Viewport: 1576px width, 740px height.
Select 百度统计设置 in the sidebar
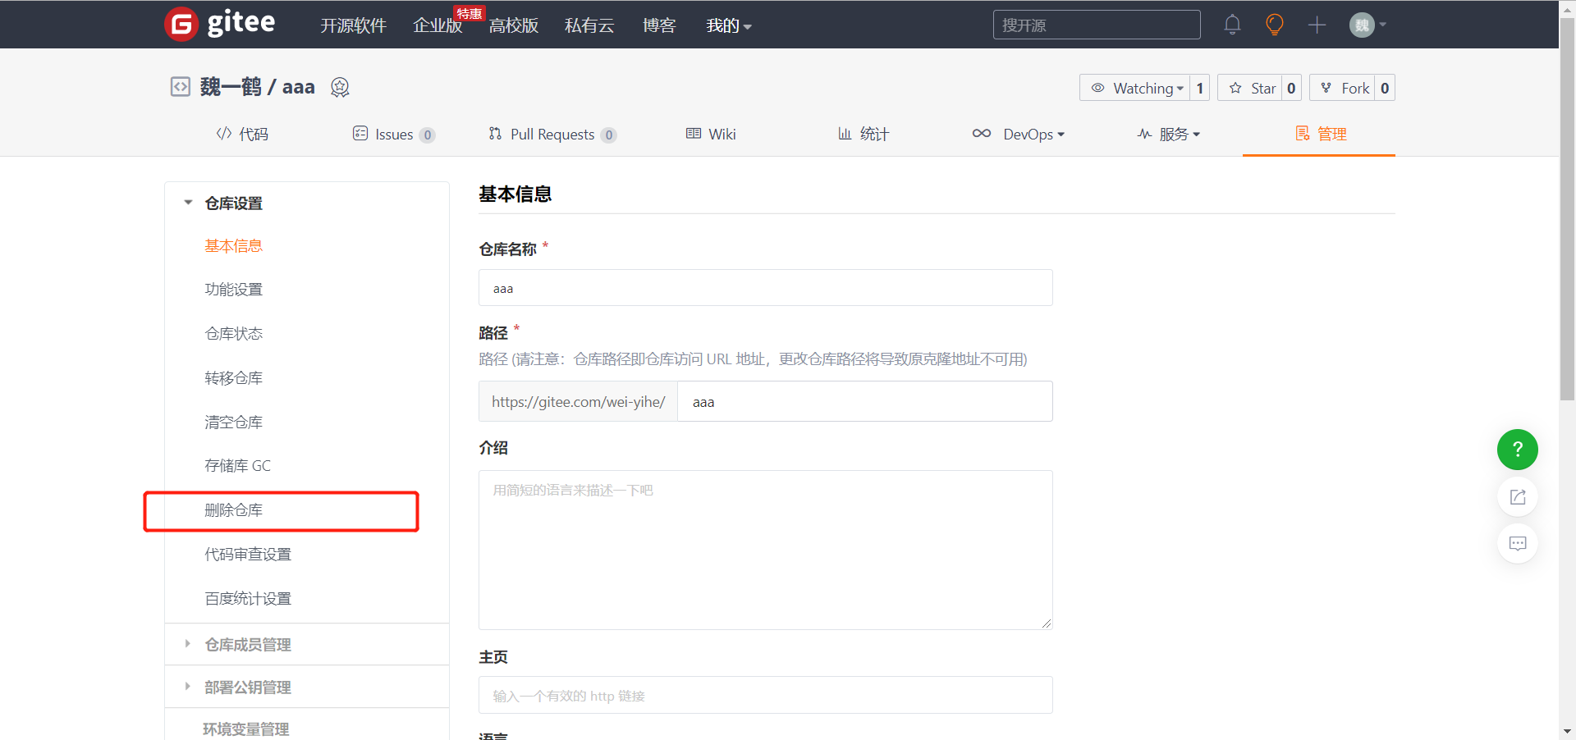point(248,598)
